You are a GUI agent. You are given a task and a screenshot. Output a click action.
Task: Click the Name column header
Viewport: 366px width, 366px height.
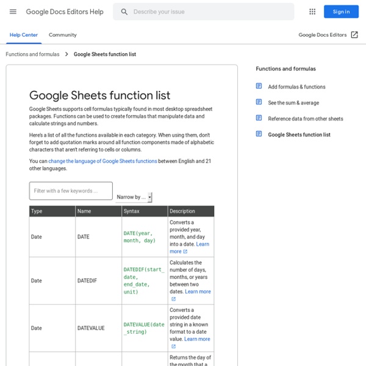(98, 211)
